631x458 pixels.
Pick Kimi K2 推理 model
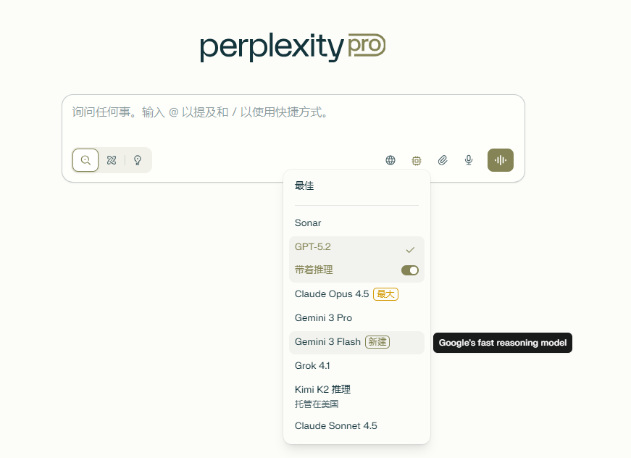pyautogui.click(x=322, y=389)
